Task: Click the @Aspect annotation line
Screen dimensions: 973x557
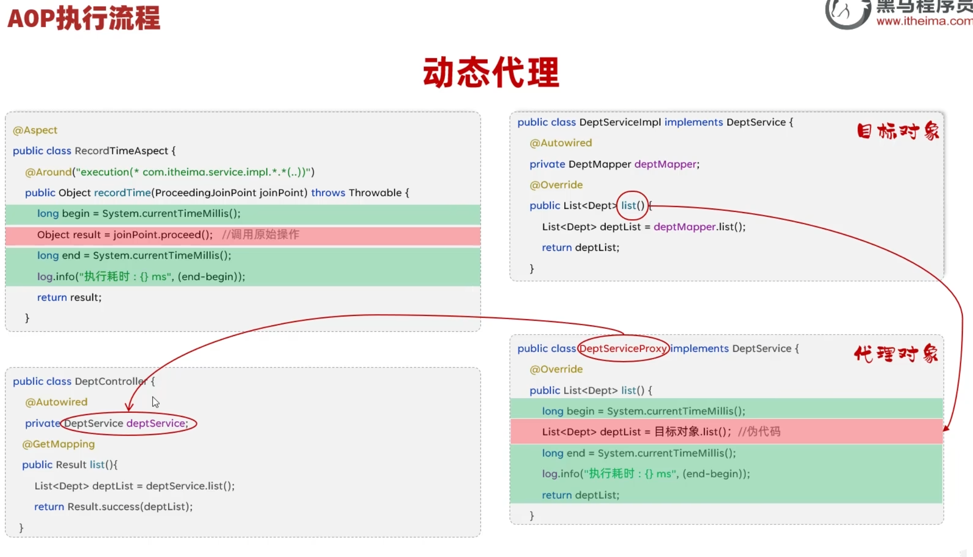Action: [x=35, y=130]
